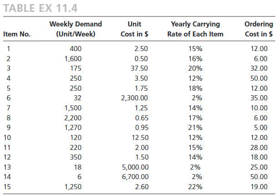The width and height of the screenshot is (280, 196).
Task: Click the Unit Cost in $ header
Action: pos(135,29)
